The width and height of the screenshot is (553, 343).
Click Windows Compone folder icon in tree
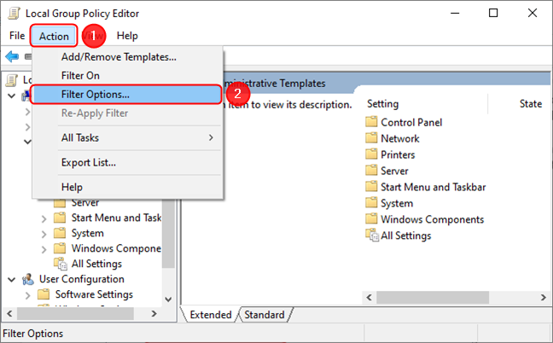(60, 248)
